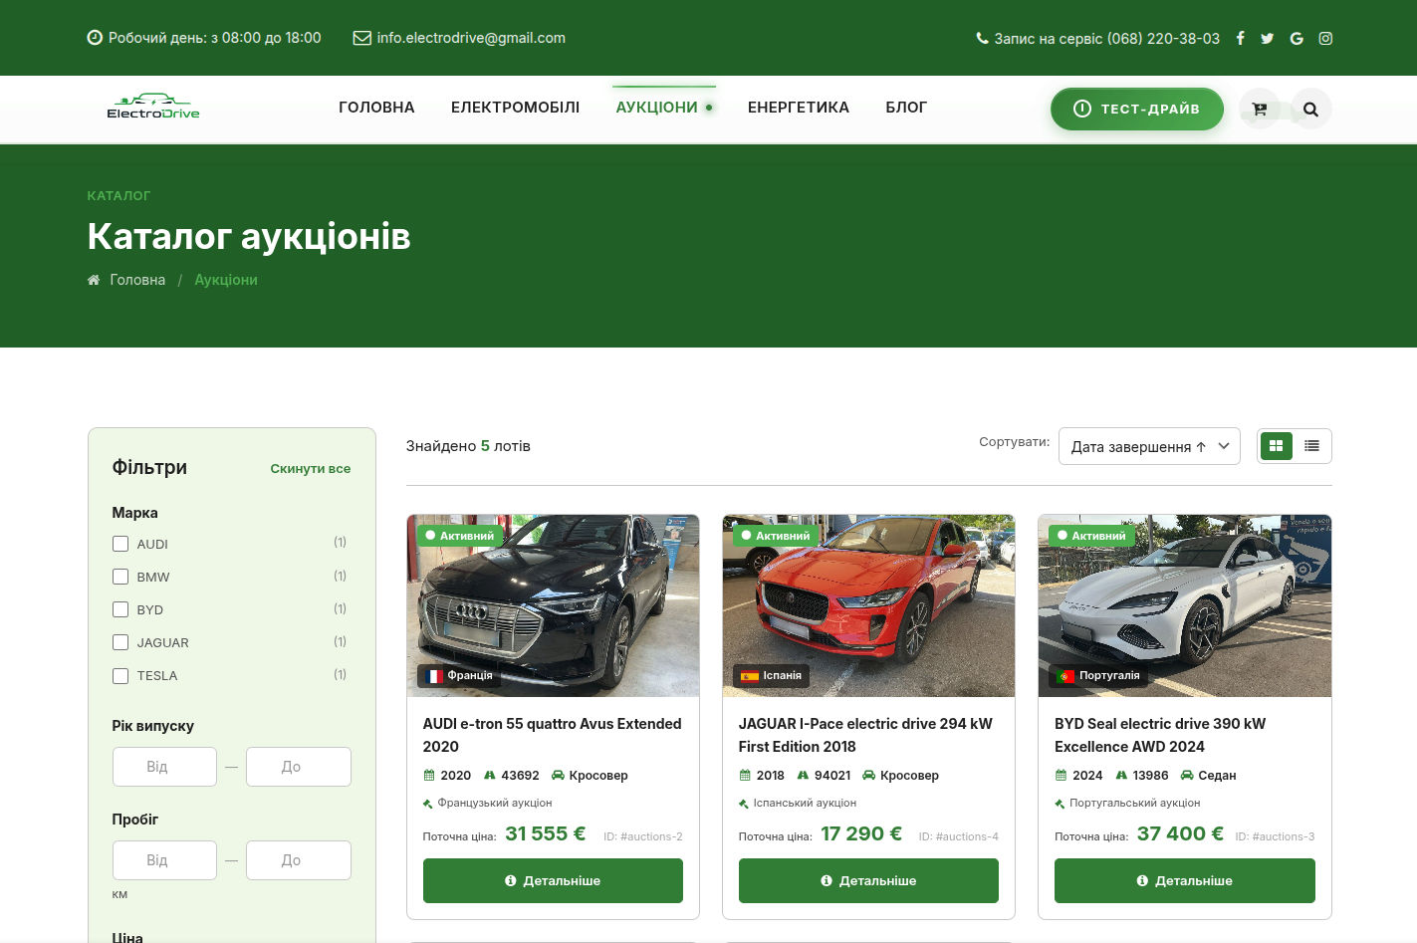Open the Instagram social icon
Viewport: 1417px width, 943px height.
[x=1325, y=38]
